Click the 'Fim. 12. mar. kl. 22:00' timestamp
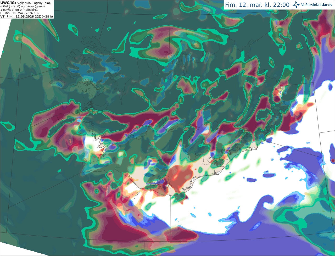 pyautogui.click(x=257, y=5)
